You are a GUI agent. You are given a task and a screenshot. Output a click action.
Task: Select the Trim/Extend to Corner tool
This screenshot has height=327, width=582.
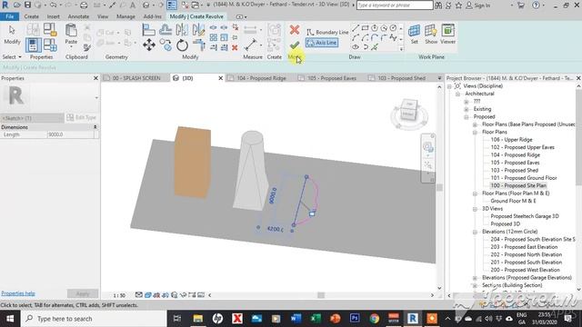(199, 45)
